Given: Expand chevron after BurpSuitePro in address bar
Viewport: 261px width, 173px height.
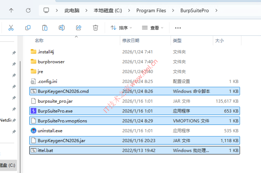Looking at the screenshot, I should point(216,10).
